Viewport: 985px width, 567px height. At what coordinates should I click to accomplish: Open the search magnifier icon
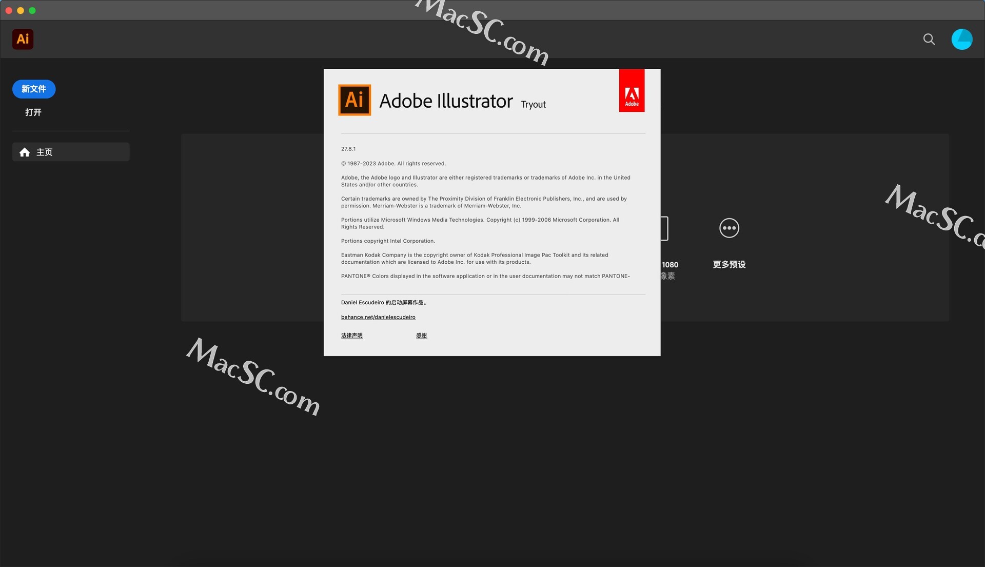click(929, 39)
